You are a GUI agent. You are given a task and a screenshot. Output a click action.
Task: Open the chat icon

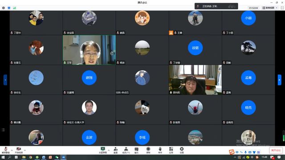[x=137, y=150]
